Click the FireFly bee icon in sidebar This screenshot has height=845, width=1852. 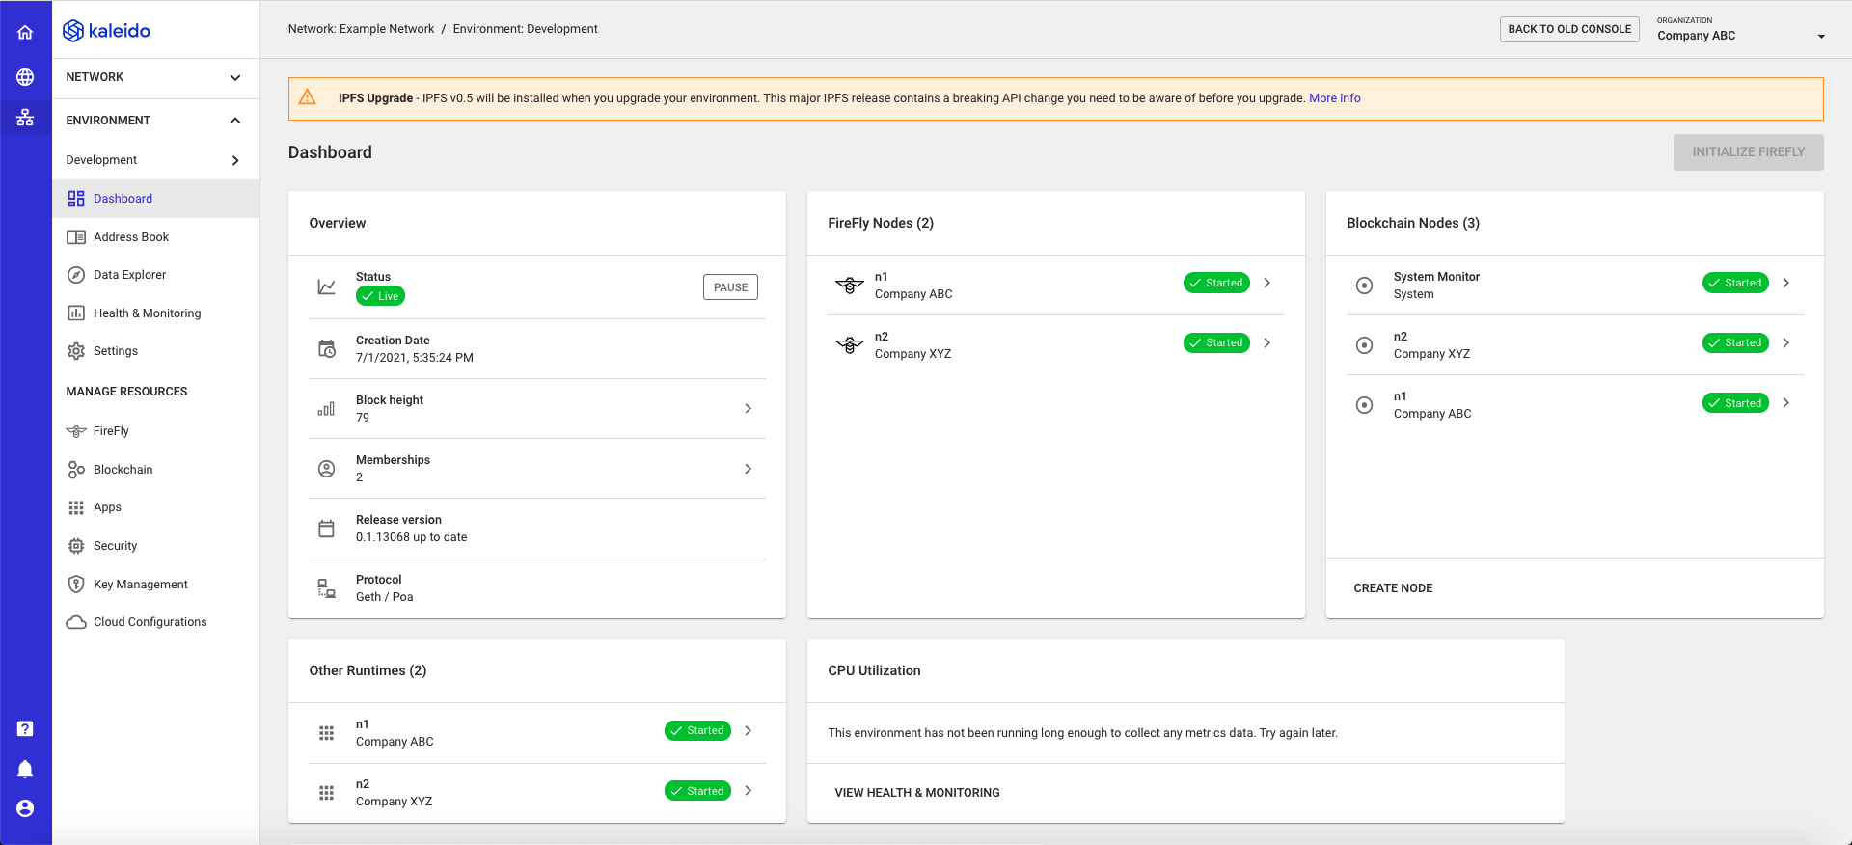coord(76,431)
